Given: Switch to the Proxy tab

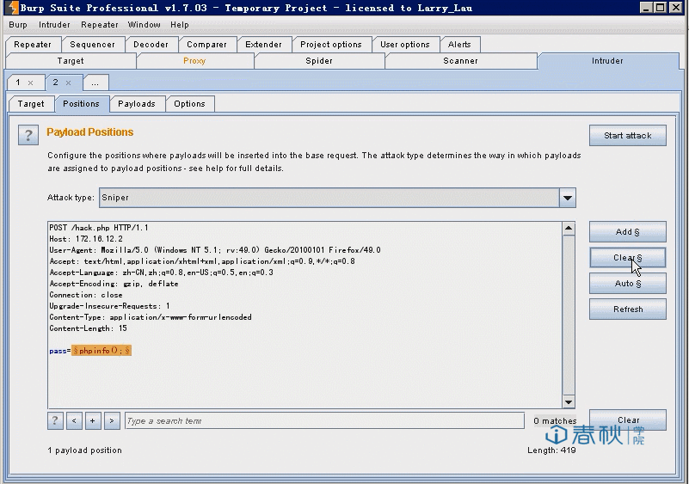Looking at the screenshot, I should point(194,61).
